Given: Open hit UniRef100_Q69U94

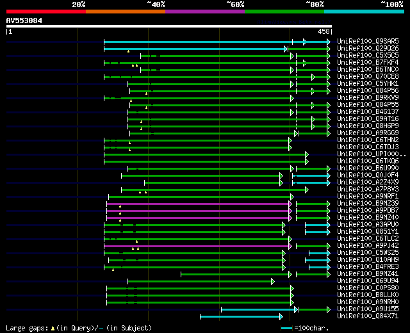Looking at the screenshot, I should pyautogui.click(x=368, y=281).
